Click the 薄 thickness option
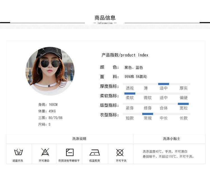 point(146,88)
